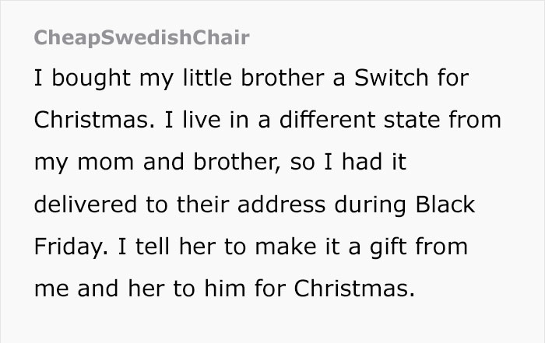Click the word "delivered" in the comment
This screenshot has height=343, width=545.
83,206
